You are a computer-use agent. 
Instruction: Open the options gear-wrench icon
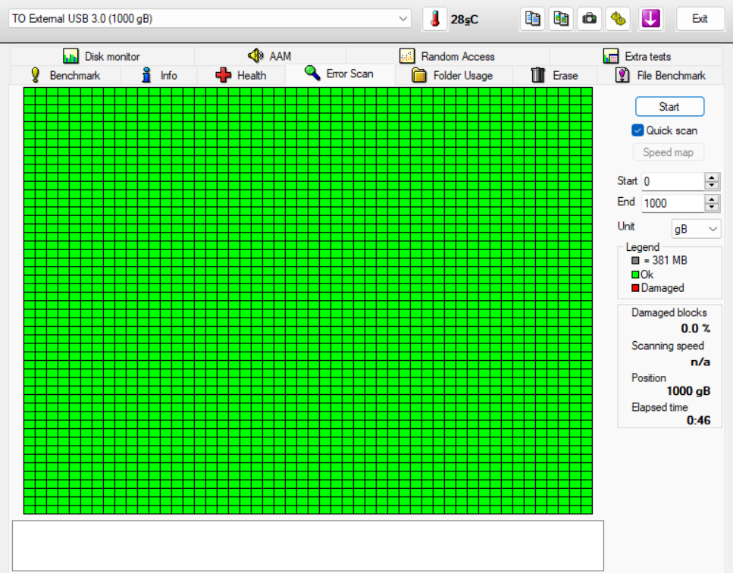click(618, 19)
